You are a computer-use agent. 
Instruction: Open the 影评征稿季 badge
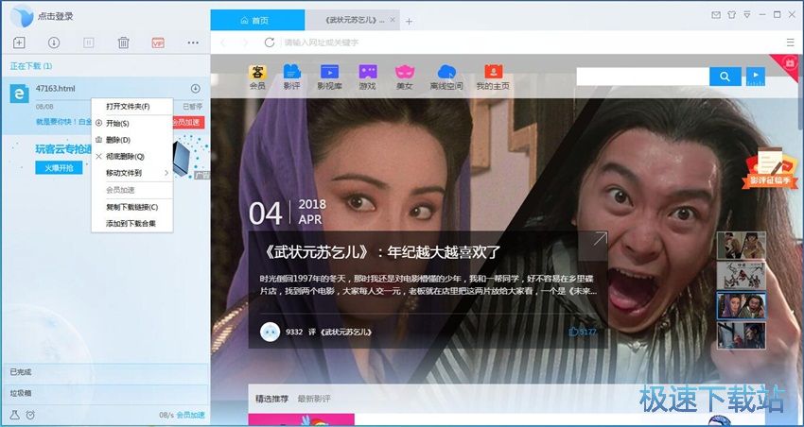click(770, 168)
